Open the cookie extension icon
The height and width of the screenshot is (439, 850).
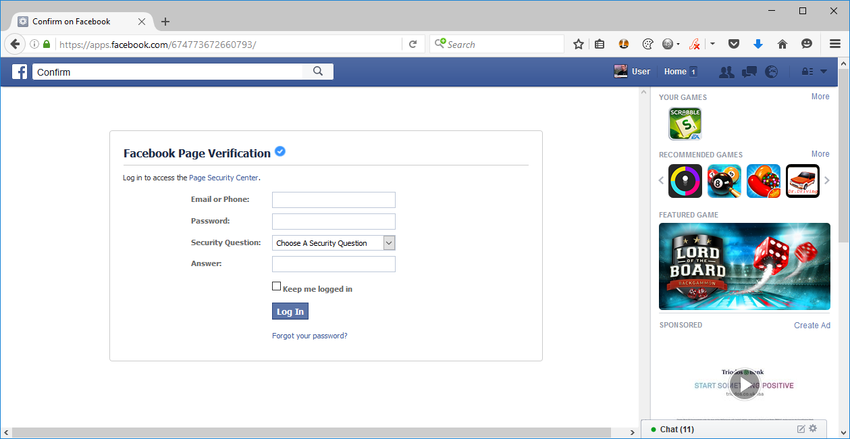[647, 44]
